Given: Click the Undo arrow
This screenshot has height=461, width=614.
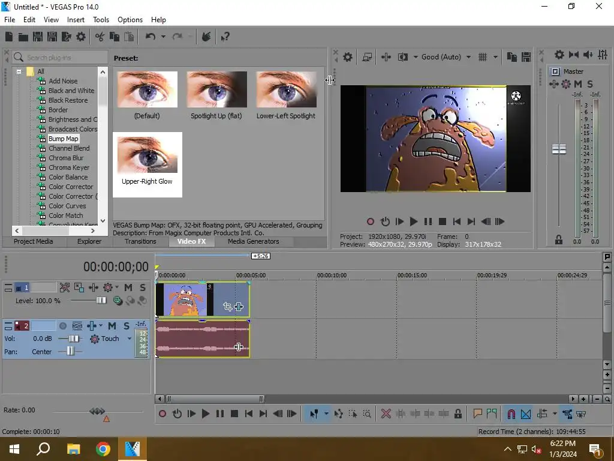Looking at the screenshot, I should coord(151,37).
